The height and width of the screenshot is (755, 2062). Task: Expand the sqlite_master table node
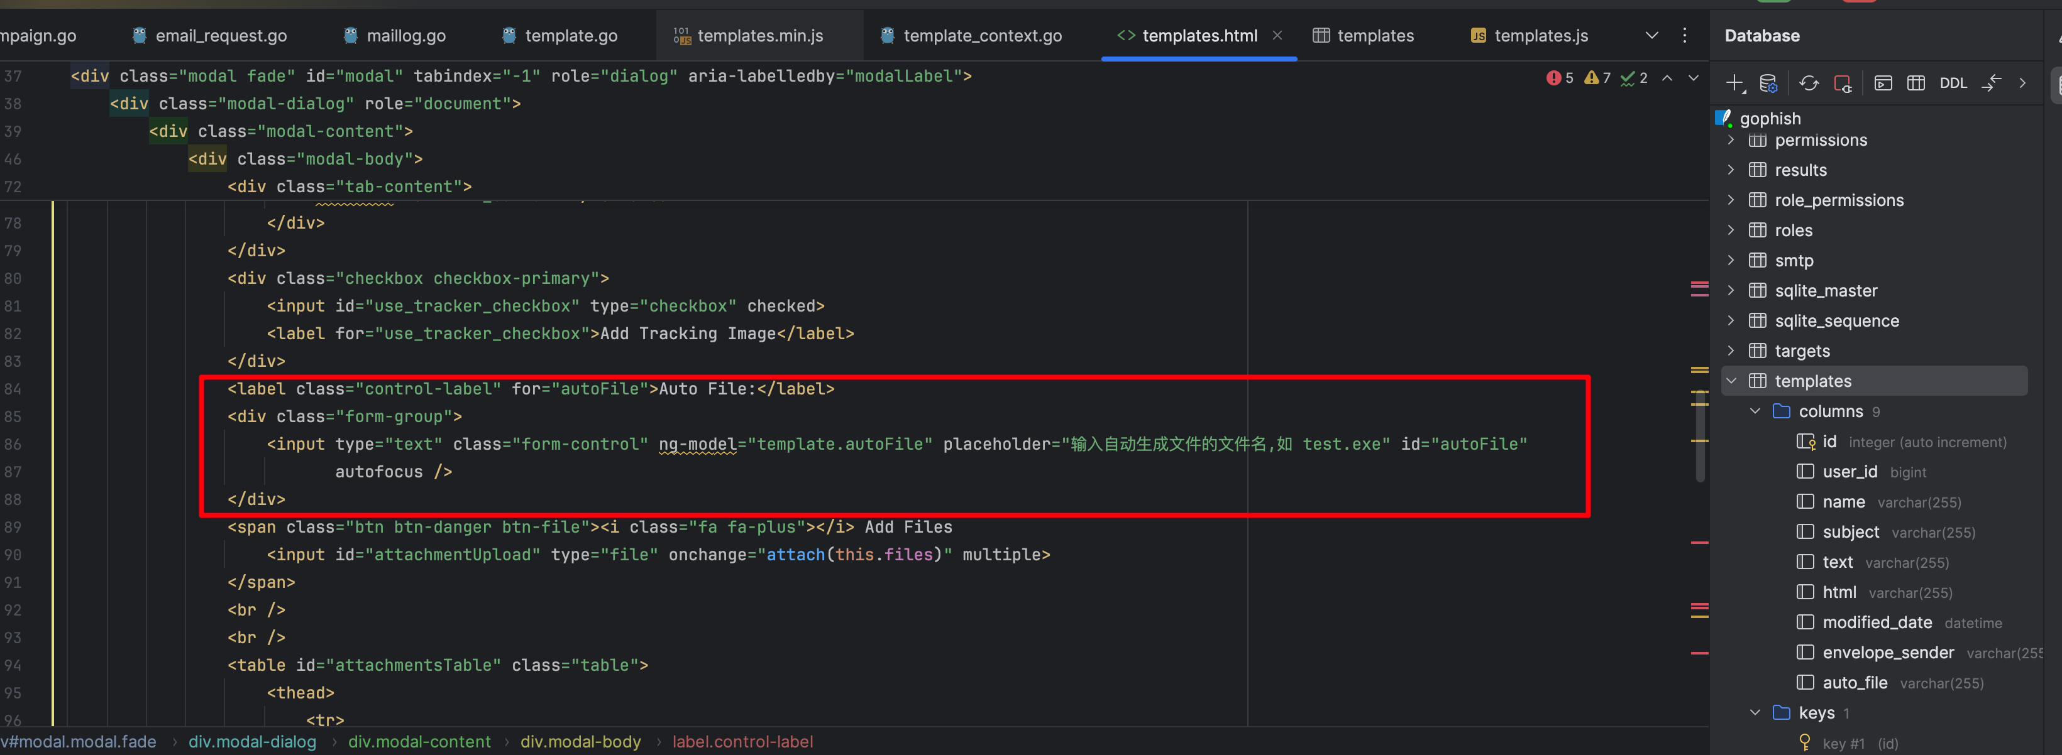click(1731, 290)
